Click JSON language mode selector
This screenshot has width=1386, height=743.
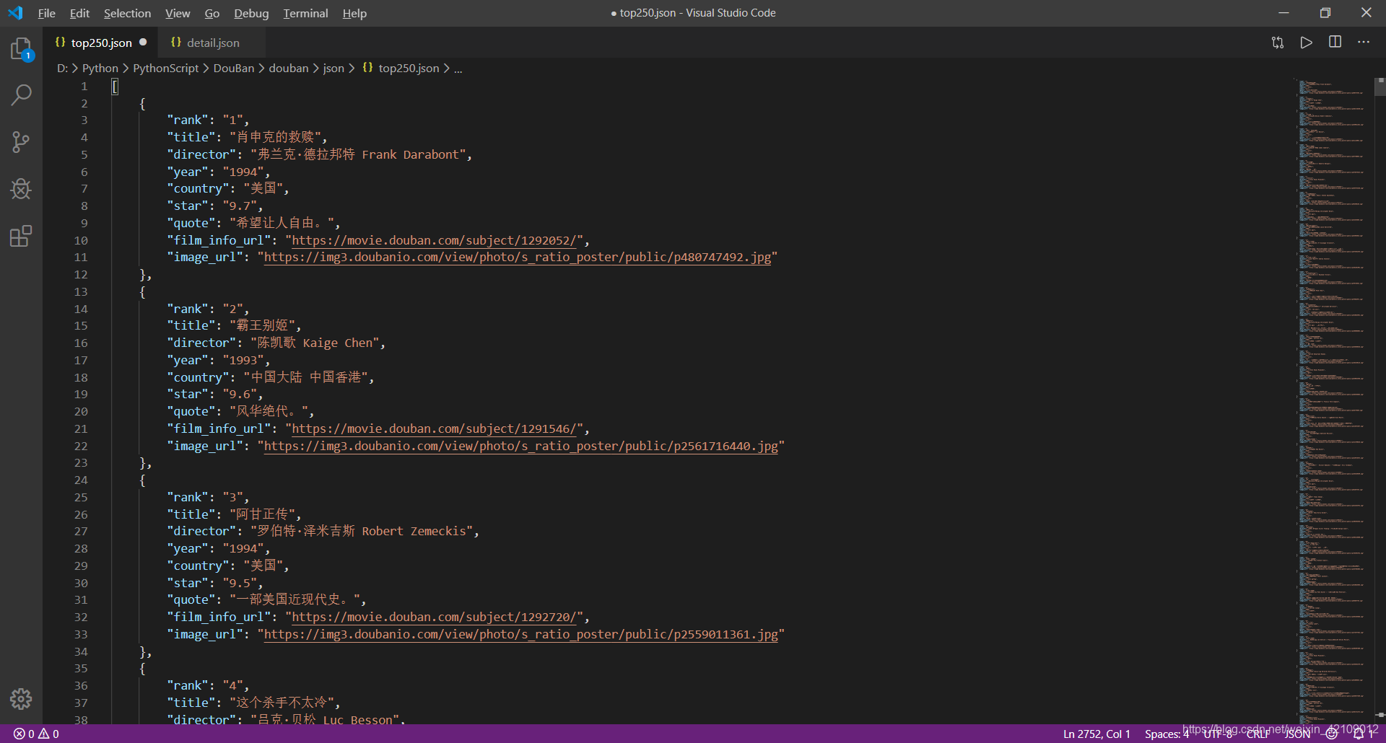[1297, 734]
